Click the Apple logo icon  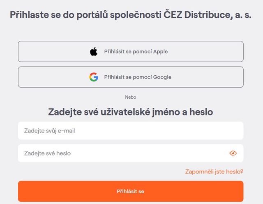(94, 51)
